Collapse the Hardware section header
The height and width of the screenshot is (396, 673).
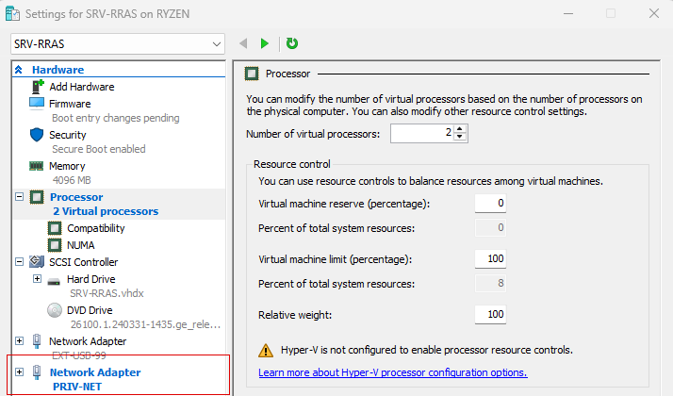point(19,70)
